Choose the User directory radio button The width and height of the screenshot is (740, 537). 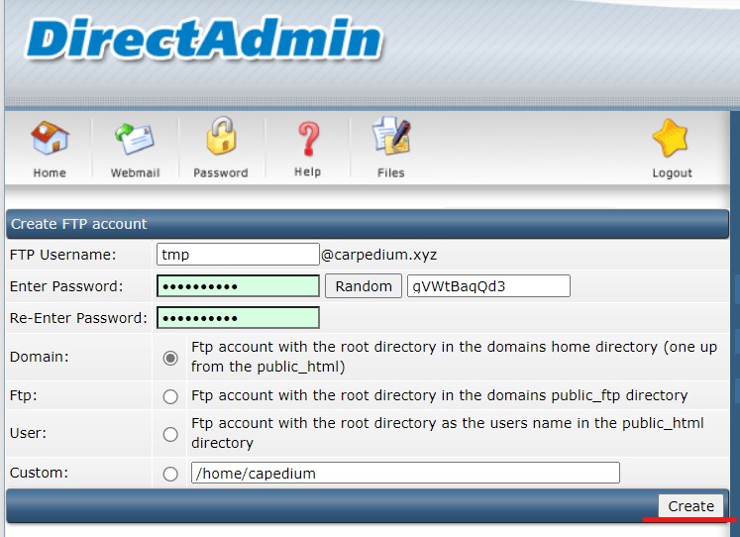point(170,434)
